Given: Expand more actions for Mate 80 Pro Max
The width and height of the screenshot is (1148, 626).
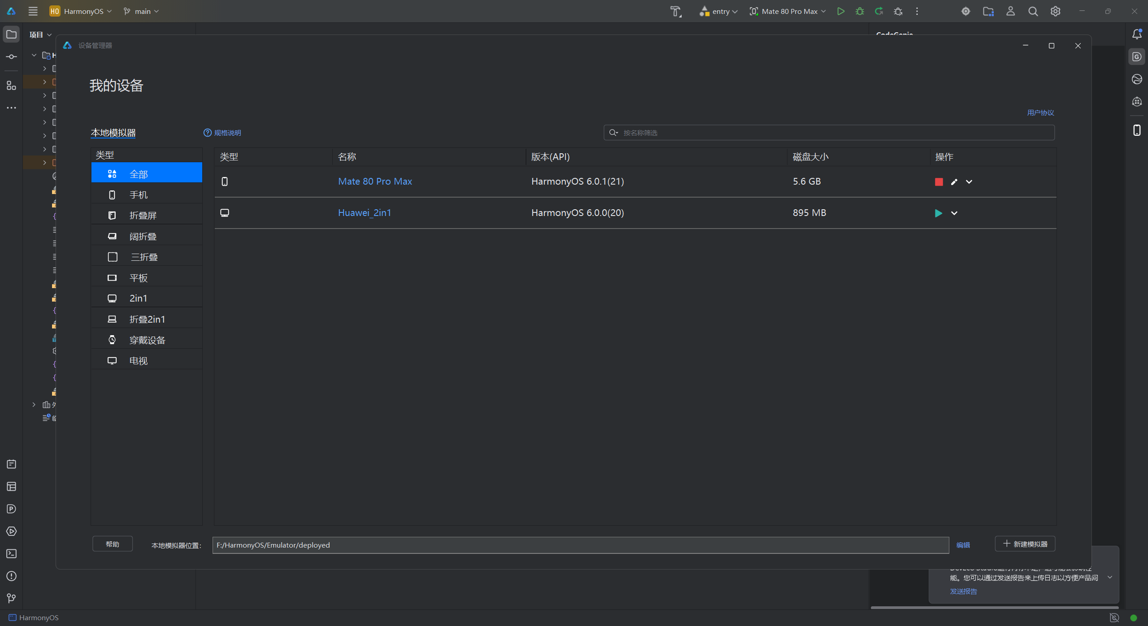Looking at the screenshot, I should tap(969, 181).
